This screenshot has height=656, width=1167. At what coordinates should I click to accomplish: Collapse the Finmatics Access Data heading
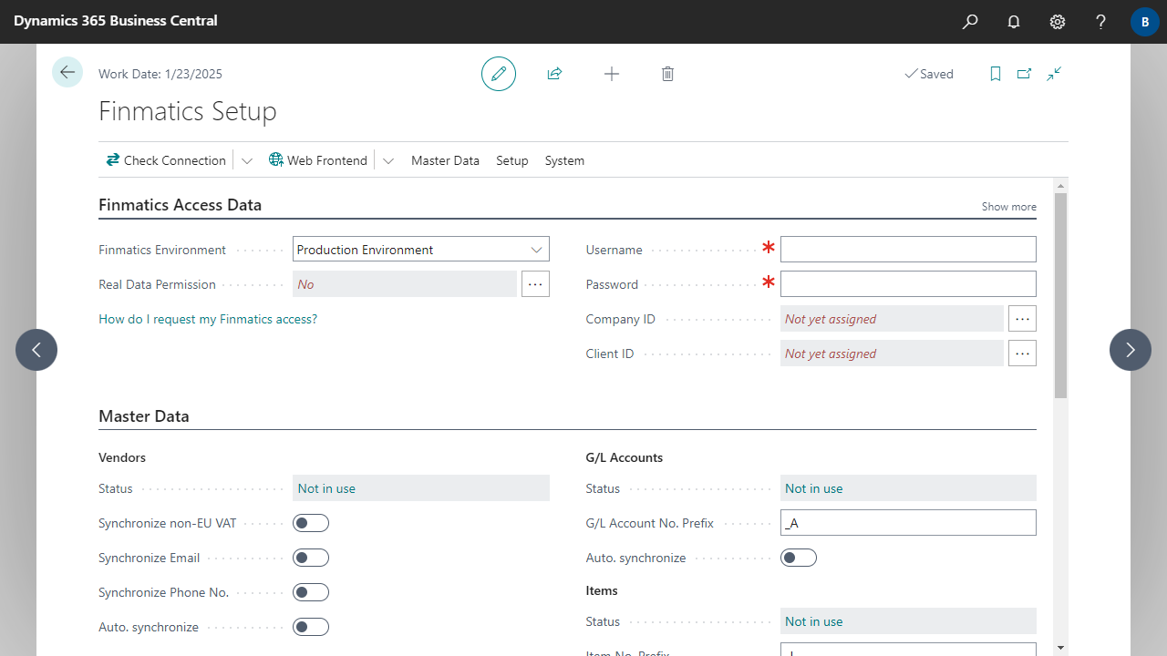180,205
